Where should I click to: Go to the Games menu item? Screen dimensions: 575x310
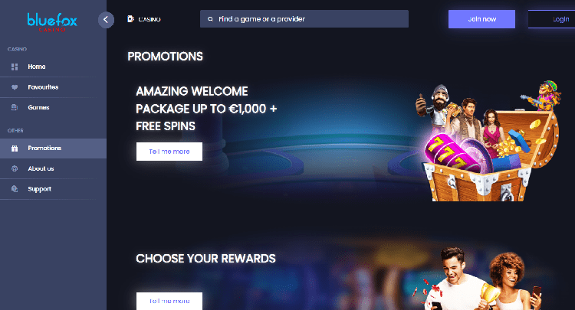click(x=53, y=108)
